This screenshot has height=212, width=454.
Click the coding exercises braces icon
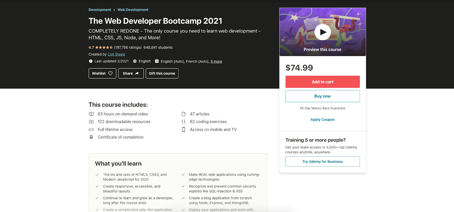point(184,121)
